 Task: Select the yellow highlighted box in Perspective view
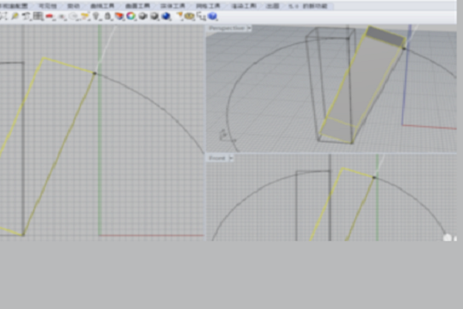(363, 85)
